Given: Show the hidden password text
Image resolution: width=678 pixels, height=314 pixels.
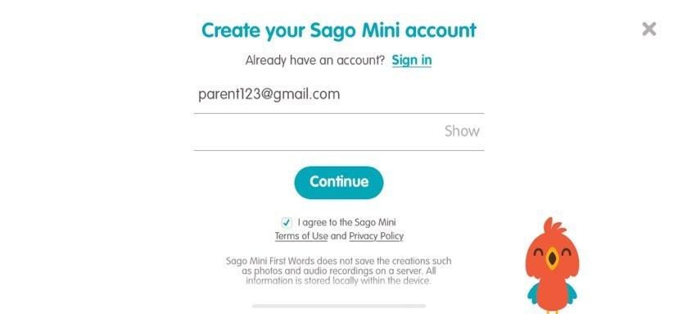Looking at the screenshot, I should (x=462, y=131).
